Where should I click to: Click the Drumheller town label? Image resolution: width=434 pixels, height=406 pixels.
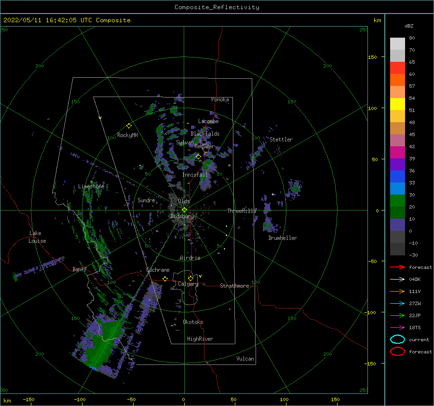[283, 238]
